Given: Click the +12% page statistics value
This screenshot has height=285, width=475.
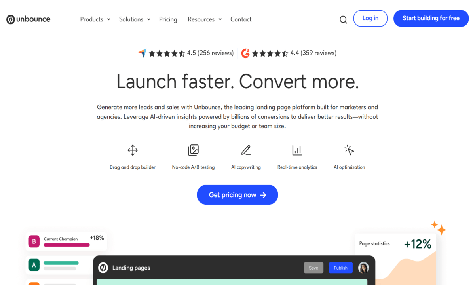Looking at the screenshot, I should [x=418, y=244].
